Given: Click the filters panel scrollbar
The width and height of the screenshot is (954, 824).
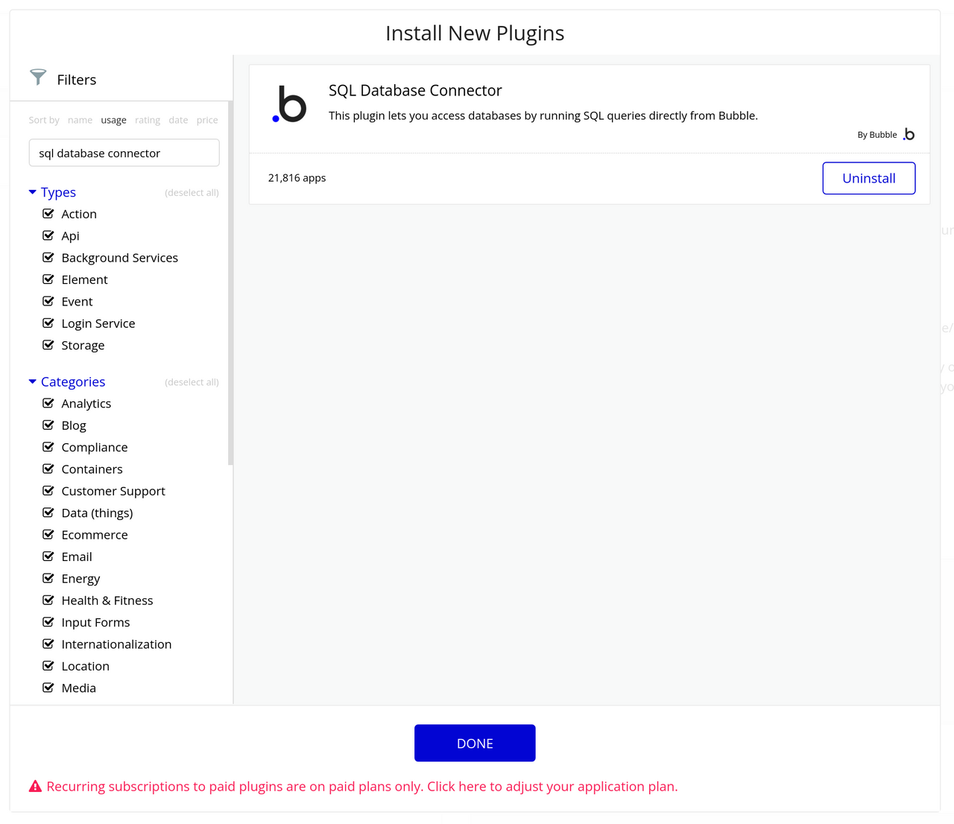Looking at the screenshot, I should point(230,283).
